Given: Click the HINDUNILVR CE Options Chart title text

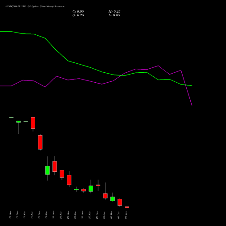Looking at the screenshot, I should (x=35, y=6).
